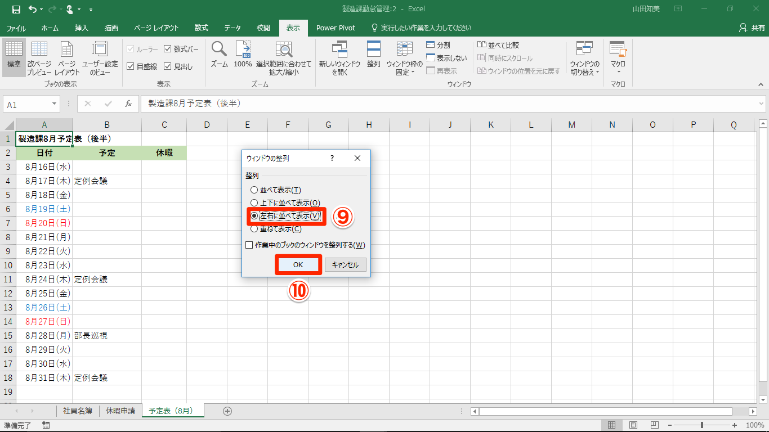The image size is (769, 432).
Task: Close the ウィンドウの整列 dialog with X
Action: [x=357, y=159]
